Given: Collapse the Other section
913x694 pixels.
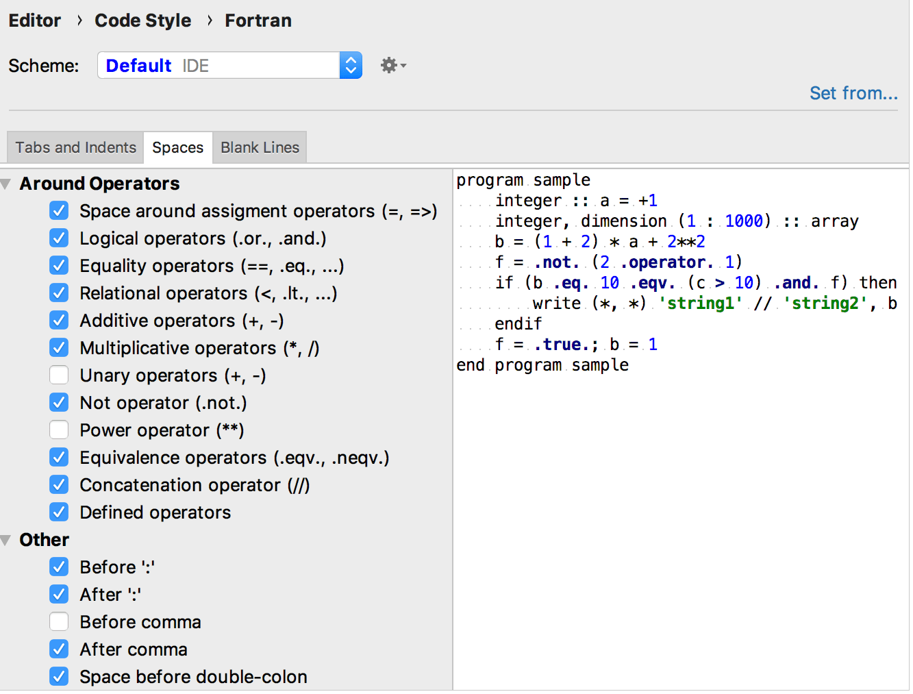Looking at the screenshot, I should click(x=5, y=539).
